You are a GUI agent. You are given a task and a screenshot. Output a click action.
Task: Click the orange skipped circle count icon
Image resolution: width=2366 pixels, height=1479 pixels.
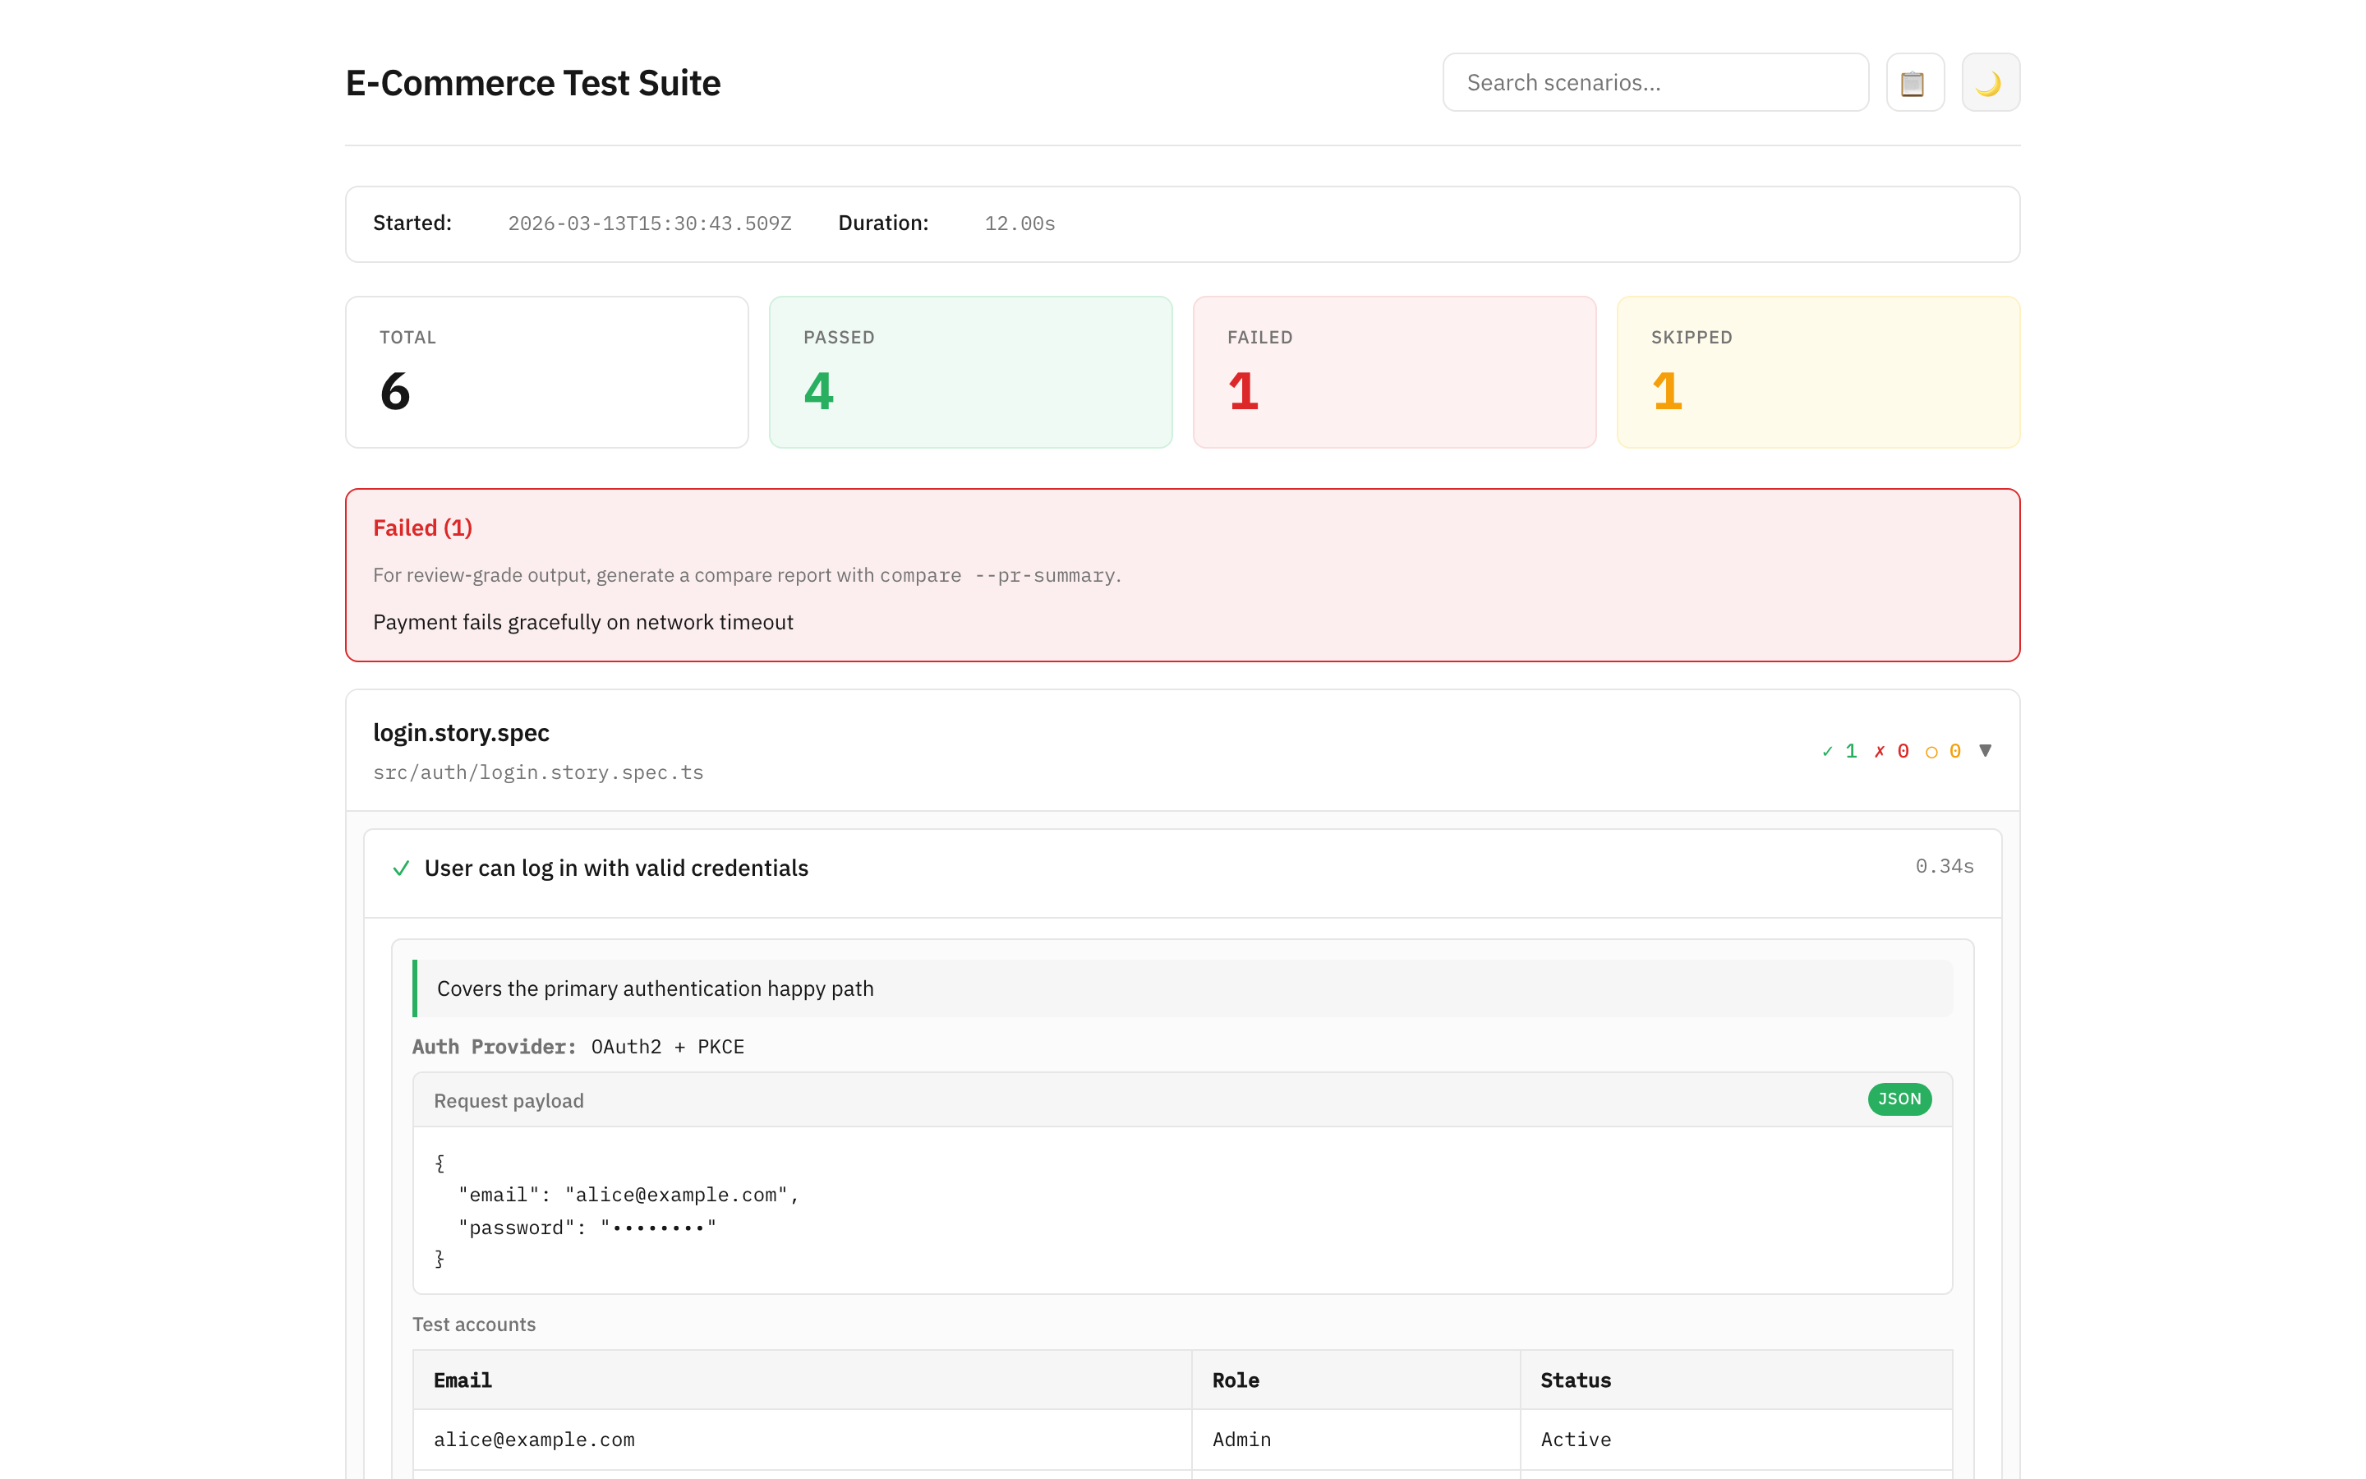click(x=1931, y=751)
